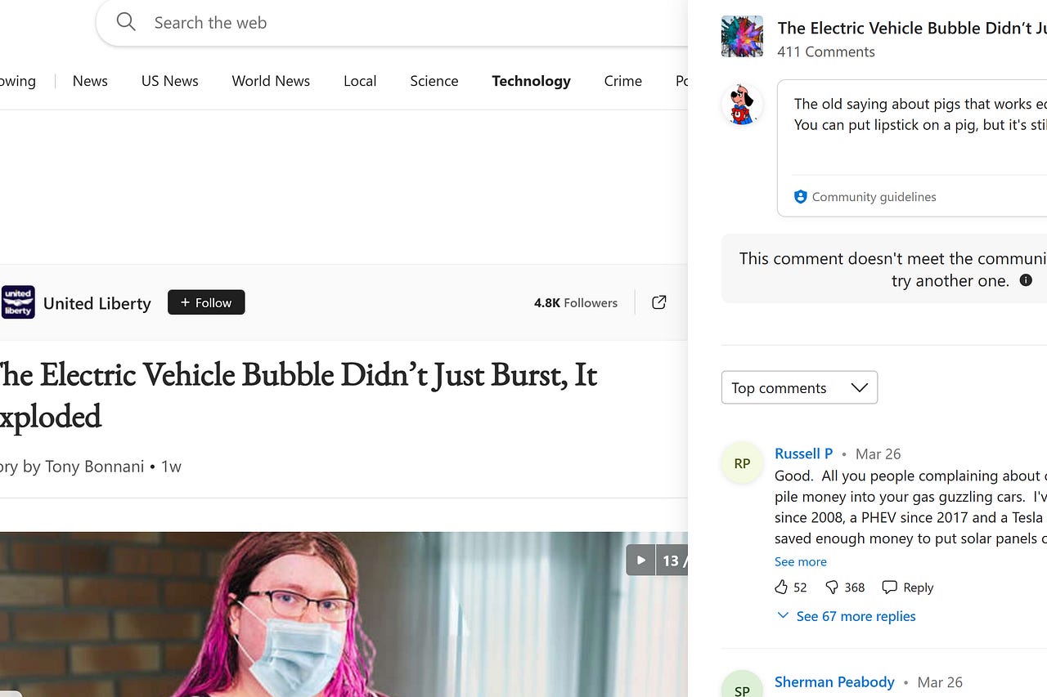Open the United Liberty publisher logo
This screenshot has height=697, width=1047.
pos(18,302)
